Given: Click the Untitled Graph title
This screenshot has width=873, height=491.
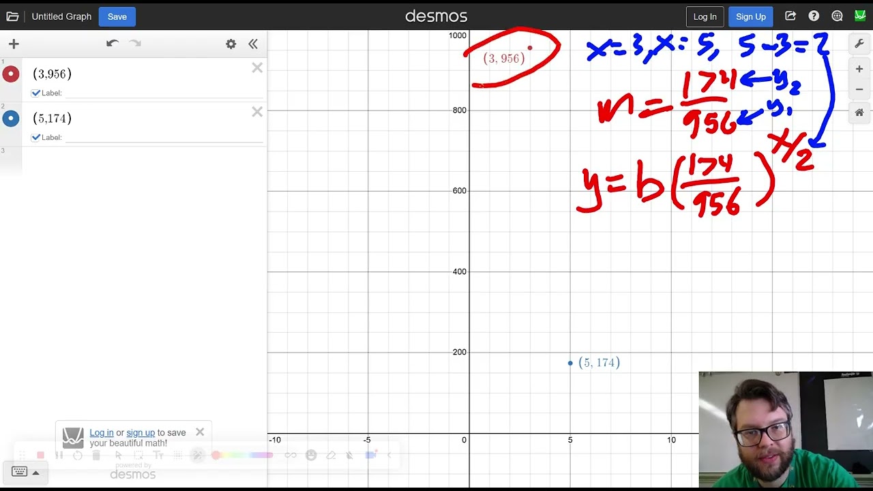Looking at the screenshot, I should 61,16.
